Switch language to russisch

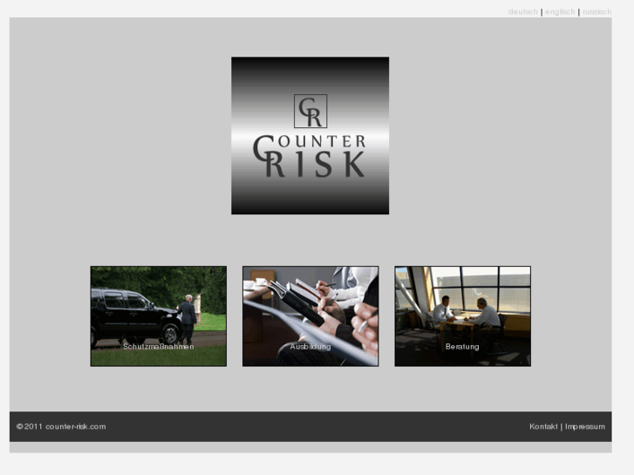point(597,11)
